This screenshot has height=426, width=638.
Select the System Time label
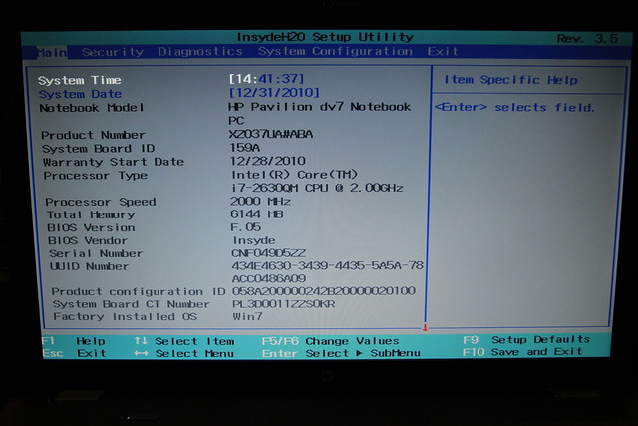(80, 80)
